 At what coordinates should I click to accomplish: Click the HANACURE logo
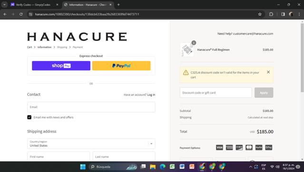point(77,37)
